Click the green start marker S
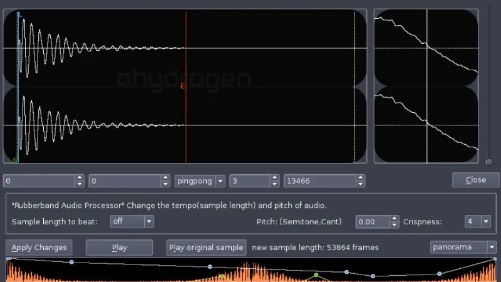Viewport: 501px width, 282px height. coord(15,160)
